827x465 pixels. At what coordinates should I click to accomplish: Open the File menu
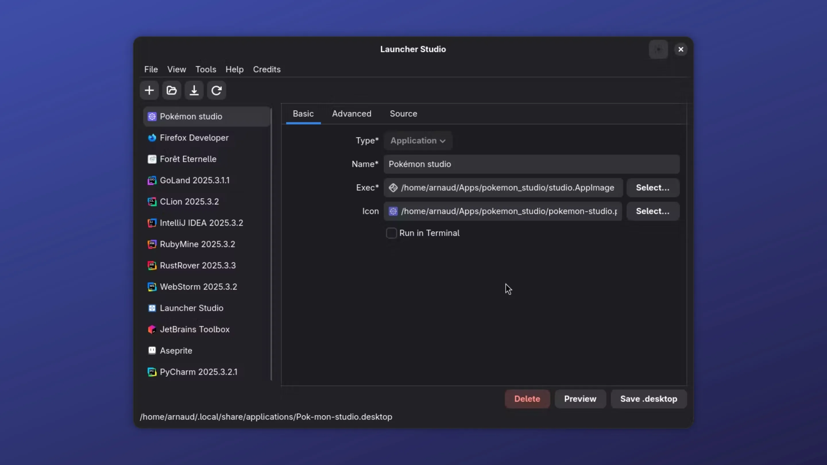point(151,69)
